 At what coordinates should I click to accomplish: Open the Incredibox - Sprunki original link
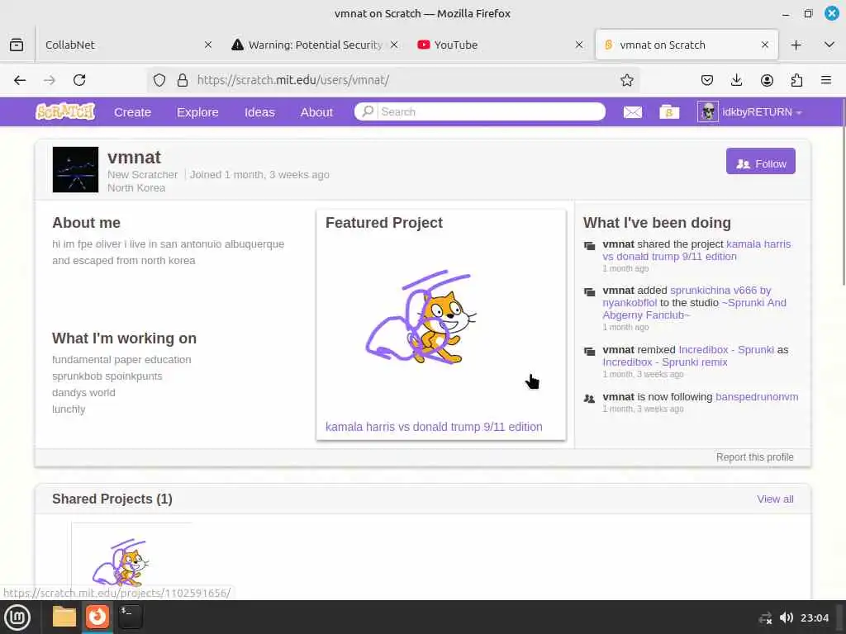coord(726,350)
